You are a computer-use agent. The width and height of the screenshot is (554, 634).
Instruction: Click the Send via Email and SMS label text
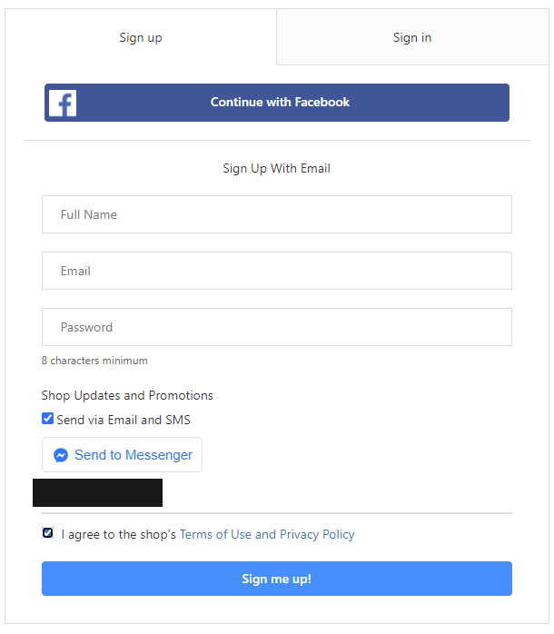(x=124, y=420)
